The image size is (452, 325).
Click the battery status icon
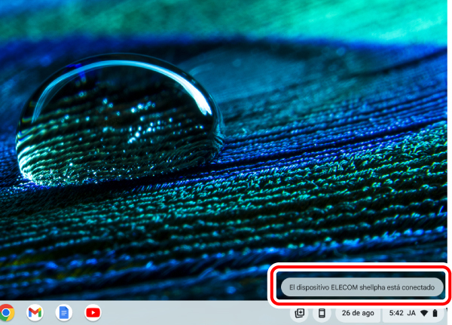pyautogui.click(x=435, y=313)
